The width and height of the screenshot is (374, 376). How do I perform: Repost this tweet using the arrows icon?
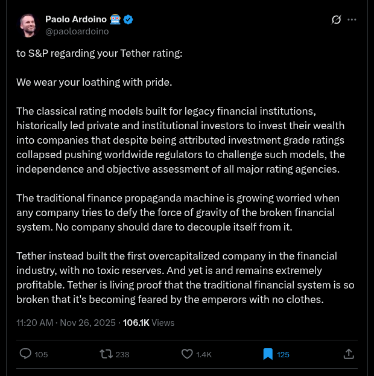(x=106, y=354)
